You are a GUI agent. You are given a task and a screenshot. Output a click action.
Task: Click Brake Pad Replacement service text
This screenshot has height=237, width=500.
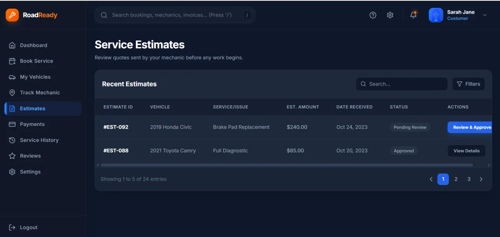241,127
